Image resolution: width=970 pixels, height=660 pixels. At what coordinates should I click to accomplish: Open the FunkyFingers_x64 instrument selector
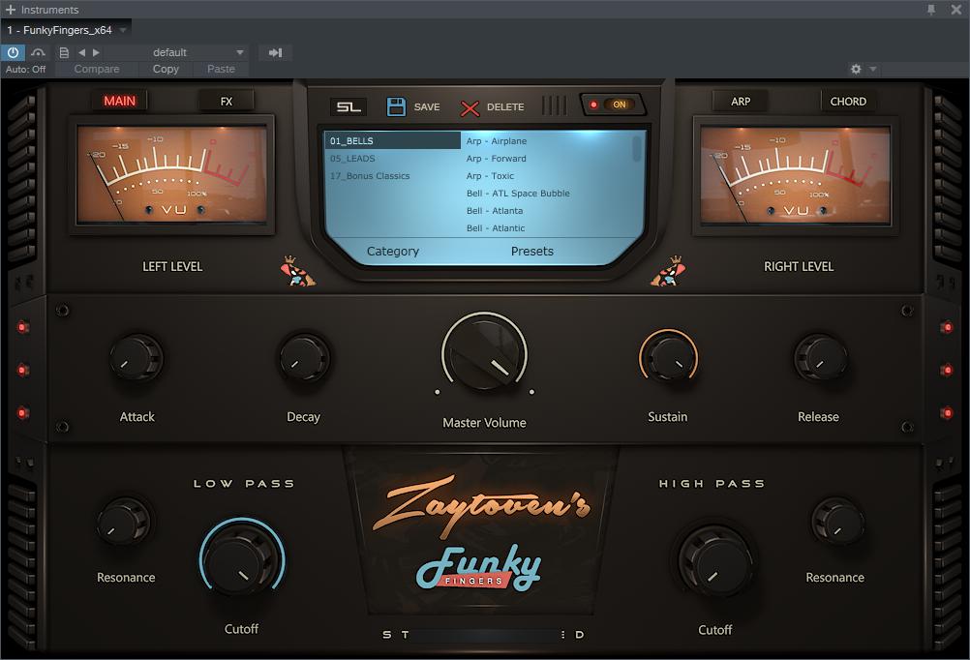coord(65,29)
